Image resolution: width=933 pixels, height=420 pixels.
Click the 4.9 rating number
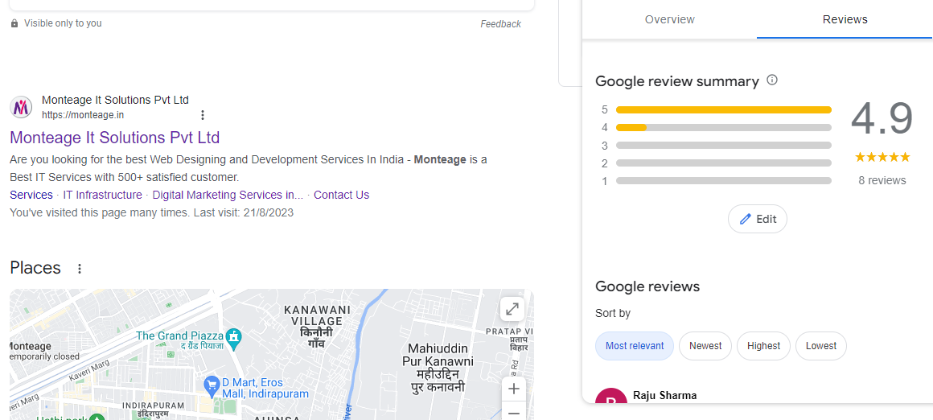882,119
